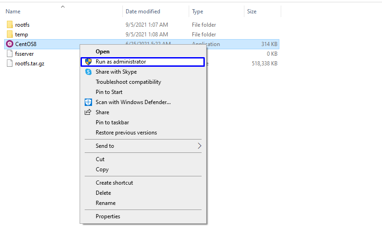The width and height of the screenshot is (382, 233).
Task: Select Scan with Windows Defender...
Action: click(x=133, y=102)
